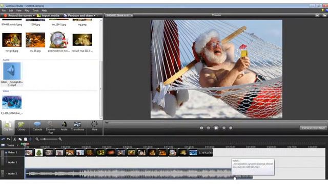Click the Cut scissors icon
The width and height of the screenshot is (328, 184).
[x=15, y=139]
